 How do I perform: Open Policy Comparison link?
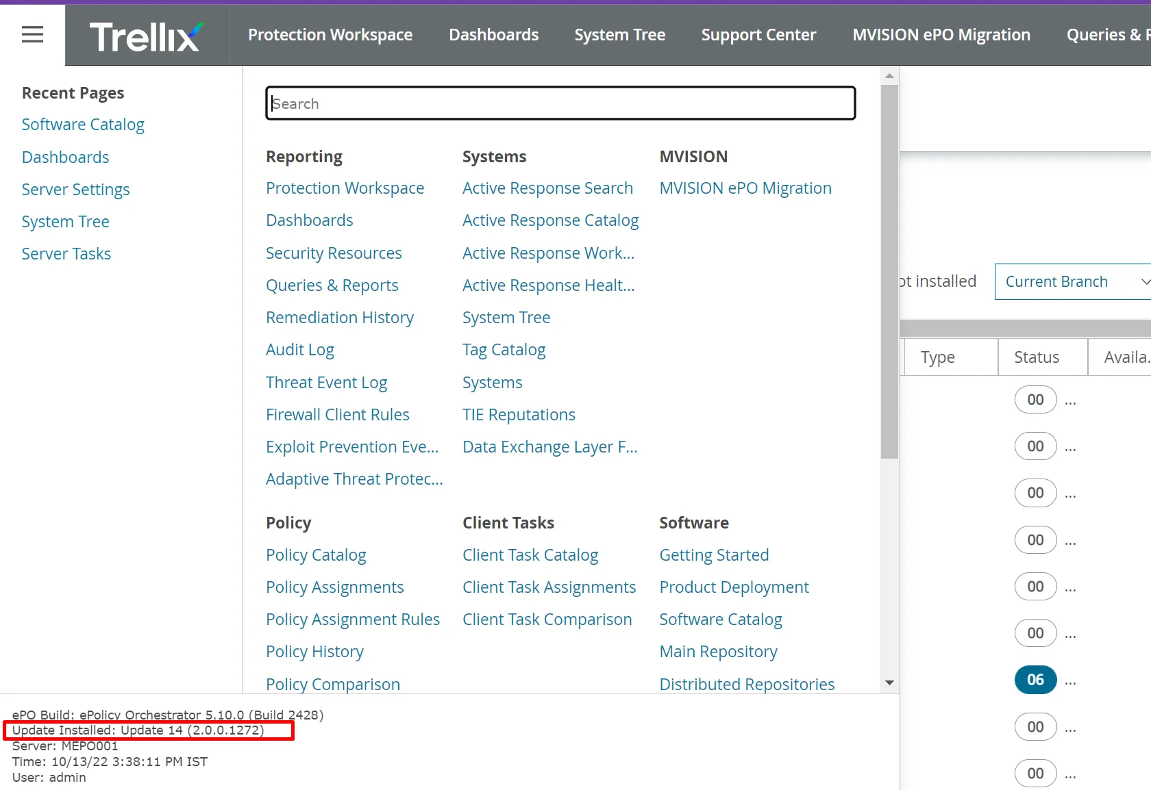click(x=332, y=685)
